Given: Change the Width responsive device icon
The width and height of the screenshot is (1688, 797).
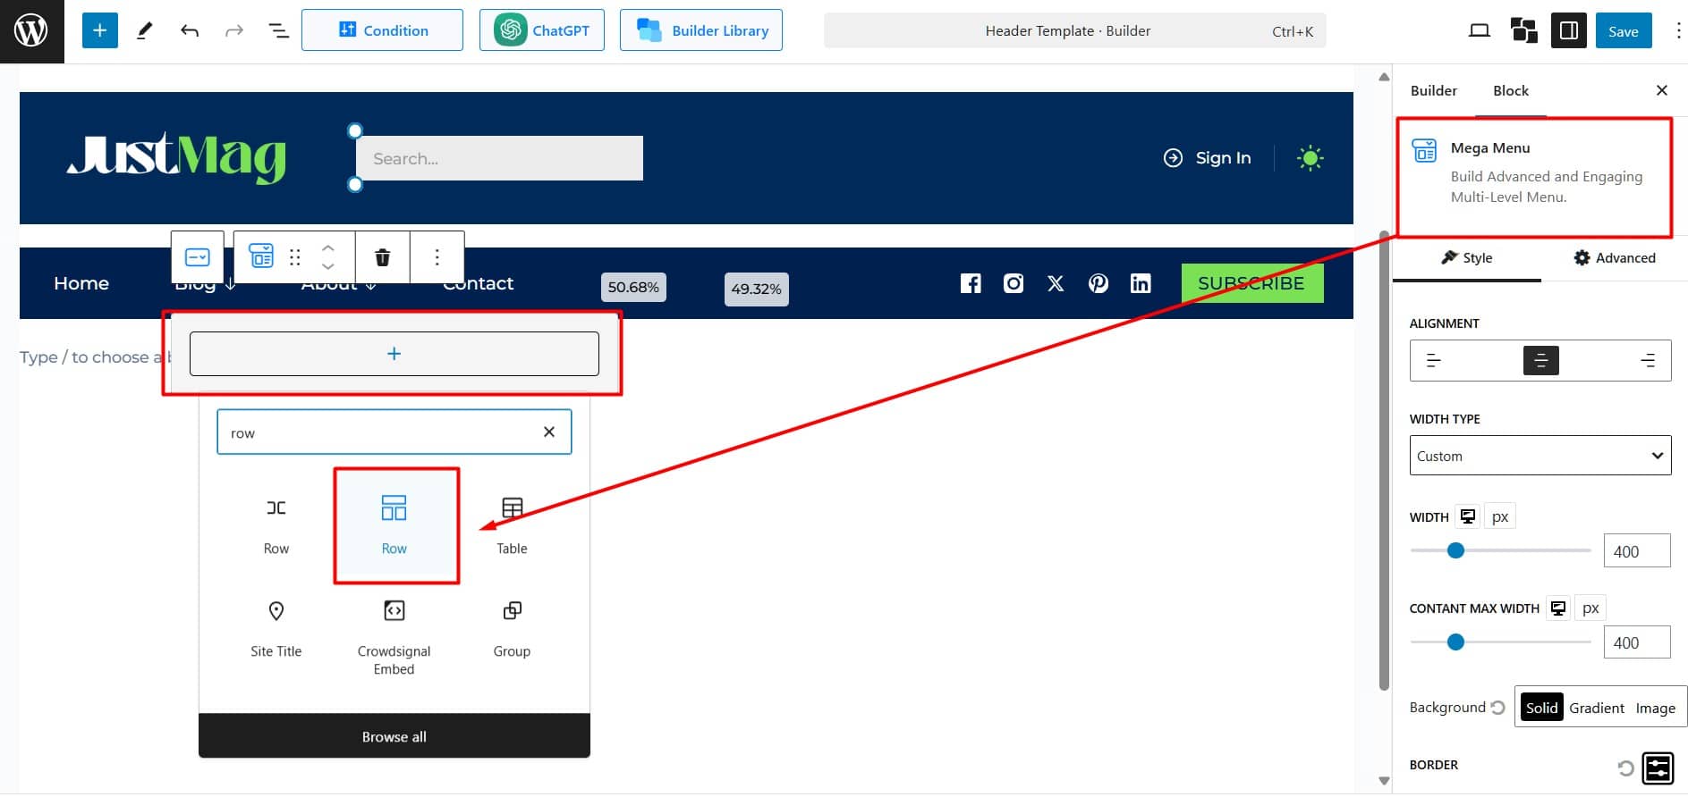Looking at the screenshot, I should [x=1468, y=516].
